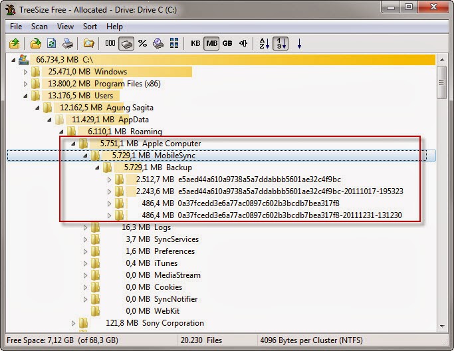Open the Scan menu
This screenshot has height=351, width=454.
point(39,27)
